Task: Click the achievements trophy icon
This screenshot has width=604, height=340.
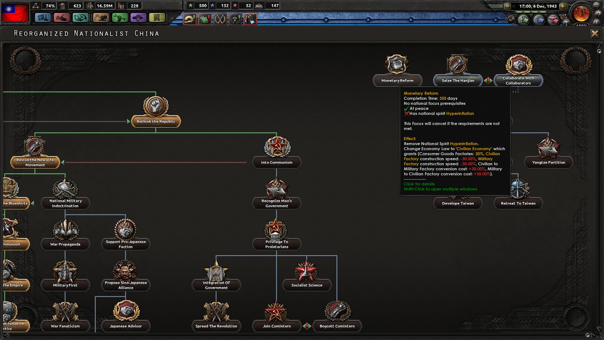Action: [x=566, y=23]
